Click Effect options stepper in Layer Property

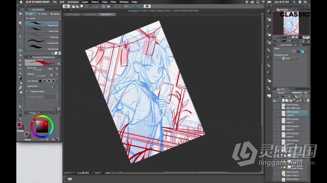306,51
